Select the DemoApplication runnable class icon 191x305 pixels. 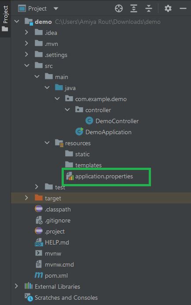pos(79,132)
